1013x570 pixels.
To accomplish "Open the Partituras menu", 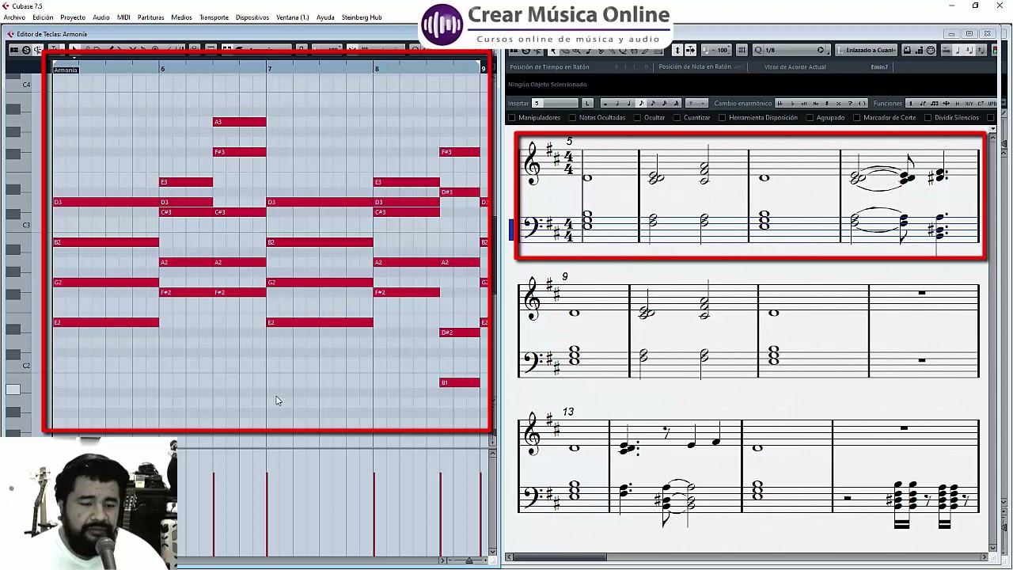I will (x=150, y=17).
